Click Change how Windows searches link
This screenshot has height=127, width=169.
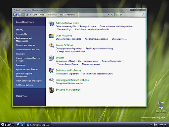pyautogui.click(x=70, y=83)
